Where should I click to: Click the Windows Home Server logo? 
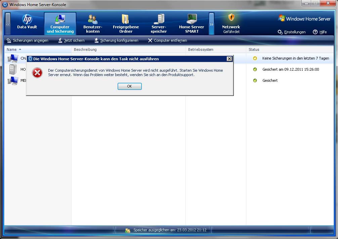[x=304, y=19]
